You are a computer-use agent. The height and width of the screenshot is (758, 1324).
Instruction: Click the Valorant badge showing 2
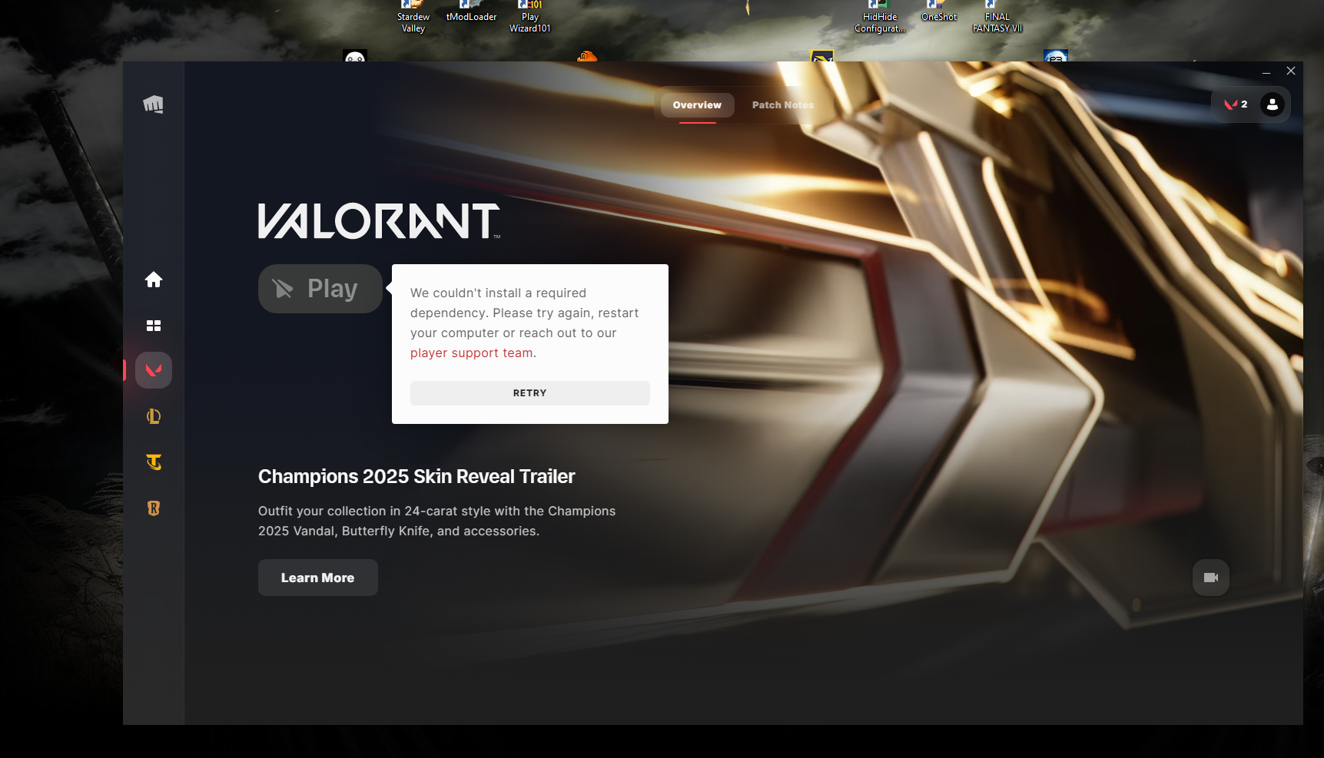(1236, 104)
